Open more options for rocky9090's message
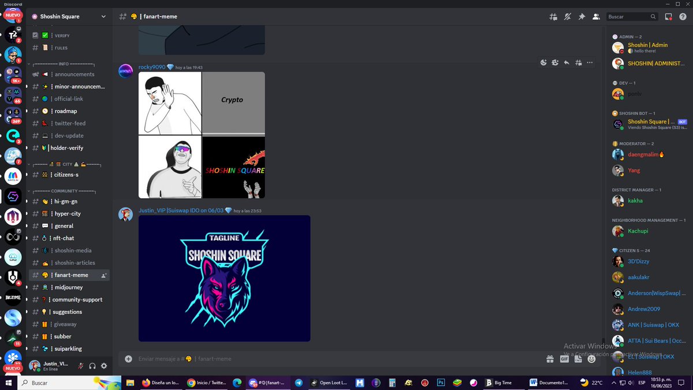693x390 pixels. (x=590, y=62)
